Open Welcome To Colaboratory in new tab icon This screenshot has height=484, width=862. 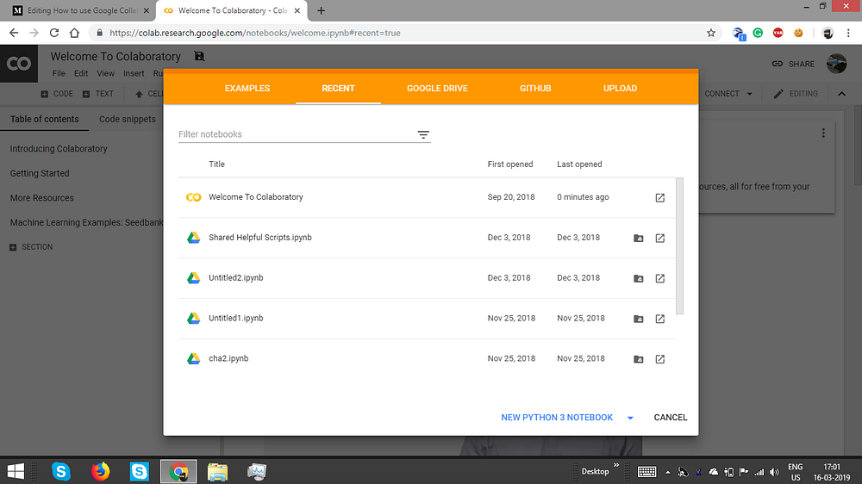tap(659, 198)
